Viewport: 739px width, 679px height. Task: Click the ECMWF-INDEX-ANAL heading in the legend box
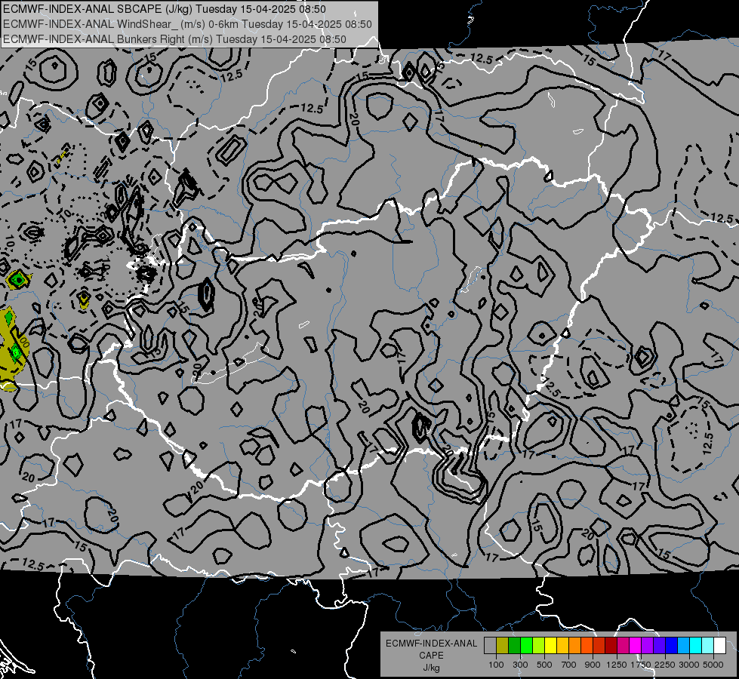pyautogui.click(x=432, y=644)
